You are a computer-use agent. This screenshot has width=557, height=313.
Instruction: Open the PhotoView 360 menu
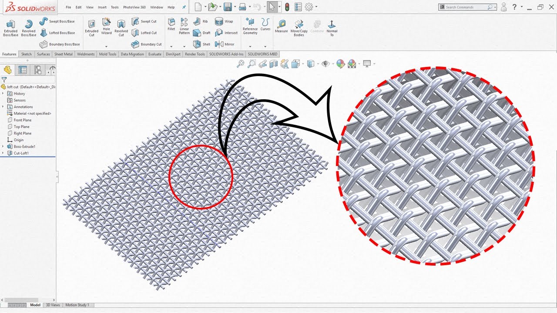click(x=134, y=7)
